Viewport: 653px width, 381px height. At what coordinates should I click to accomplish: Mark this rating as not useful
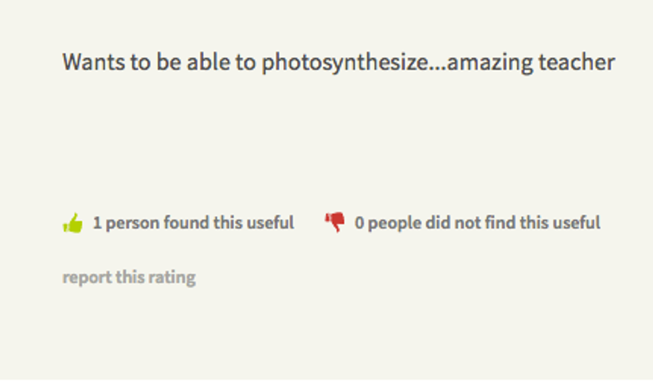[334, 222]
